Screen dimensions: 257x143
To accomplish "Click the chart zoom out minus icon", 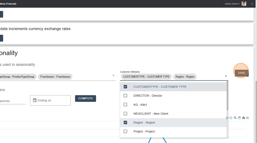I will [x=231, y=118].
